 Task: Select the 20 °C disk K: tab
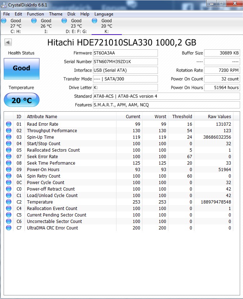(x=106, y=26)
